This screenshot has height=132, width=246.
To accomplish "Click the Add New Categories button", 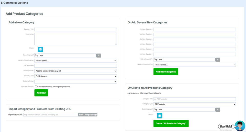I will pyautogui.click(x=166, y=72).
